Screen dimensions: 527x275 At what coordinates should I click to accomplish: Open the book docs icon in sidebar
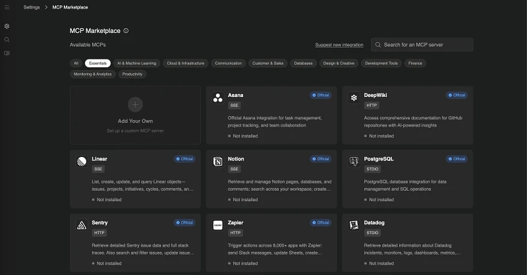[7, 53]
